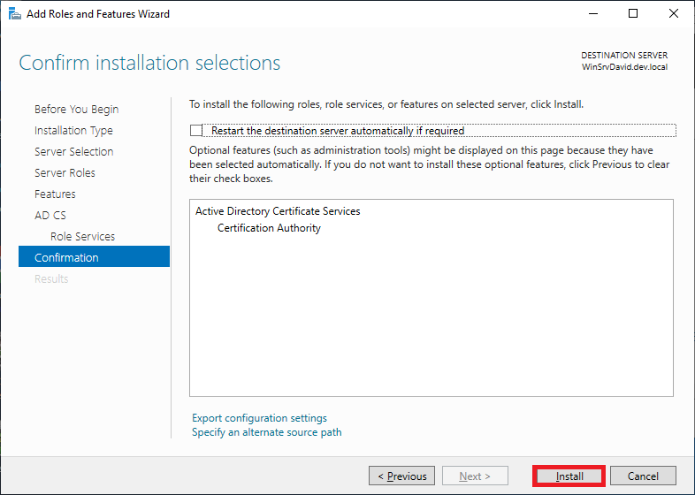The image size is (695, 495).
Task: Select the highlighted Confirmation step
Action: (x=66, y=258)
